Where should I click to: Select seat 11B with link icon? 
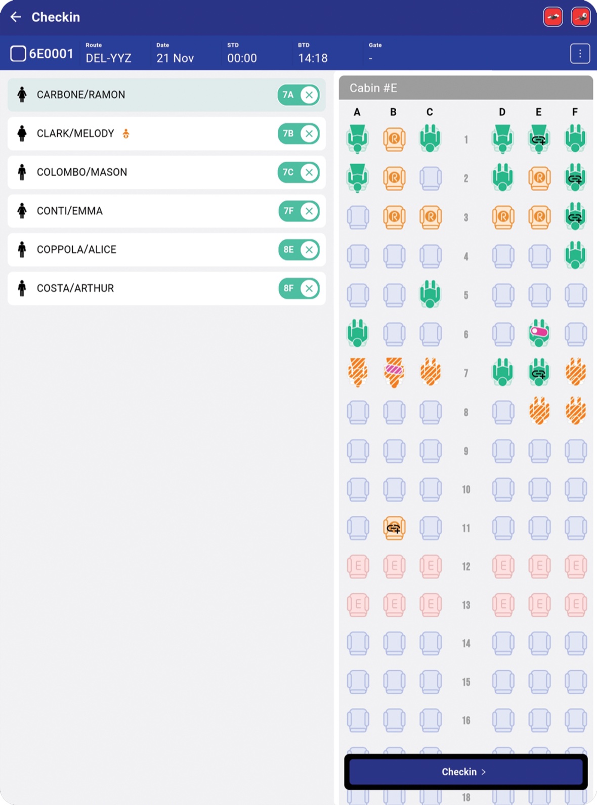394,528
